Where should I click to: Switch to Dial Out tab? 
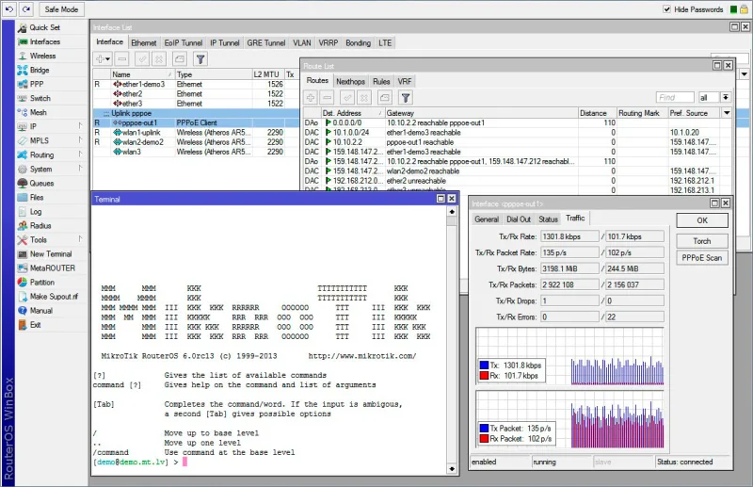coord(519,219)
